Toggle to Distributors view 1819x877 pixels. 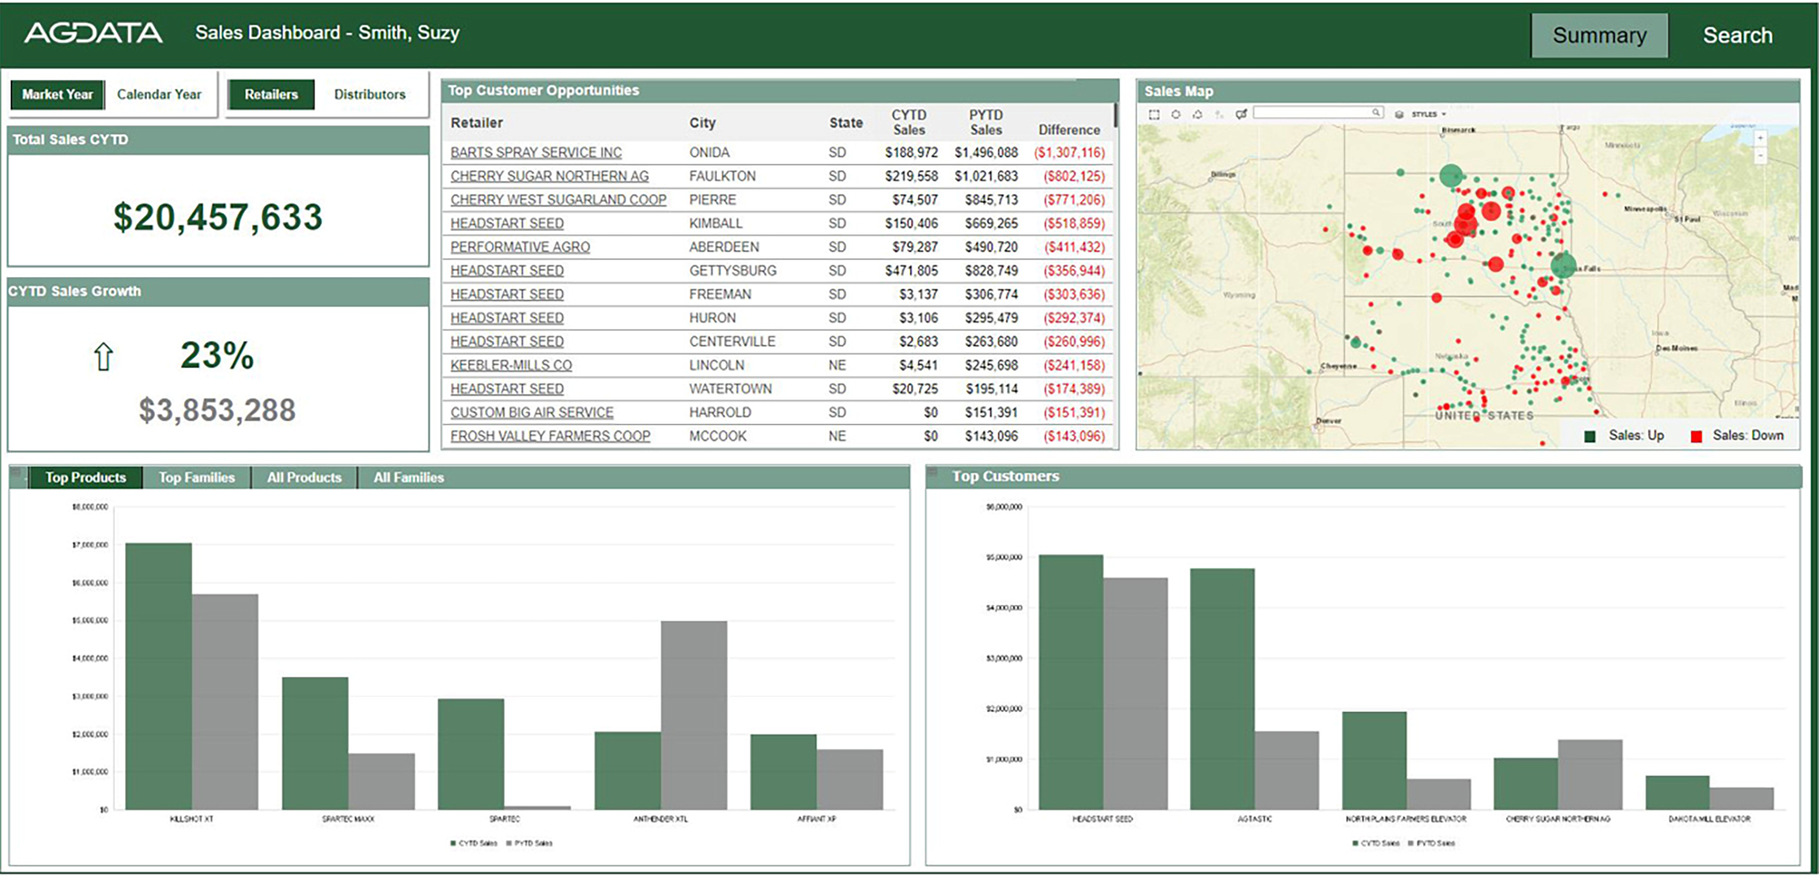[369, 95]
